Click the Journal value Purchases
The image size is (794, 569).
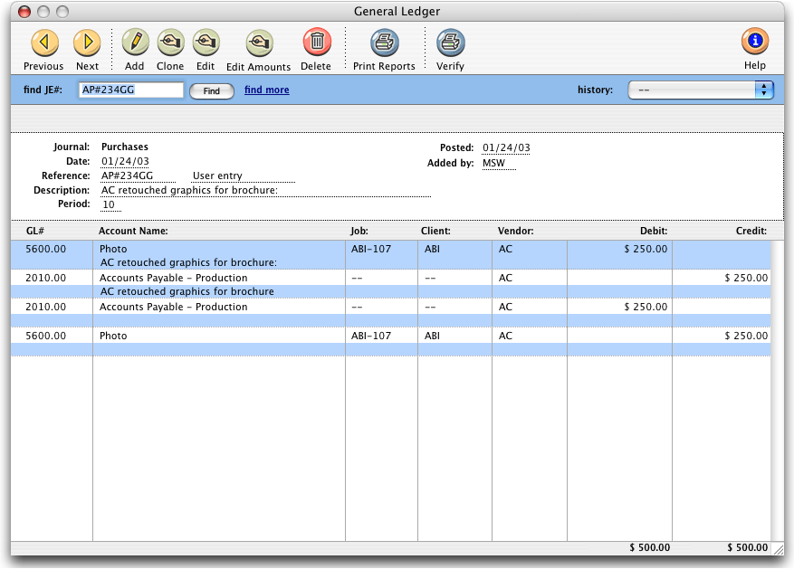pyautogui.click(x=125, y=147)
